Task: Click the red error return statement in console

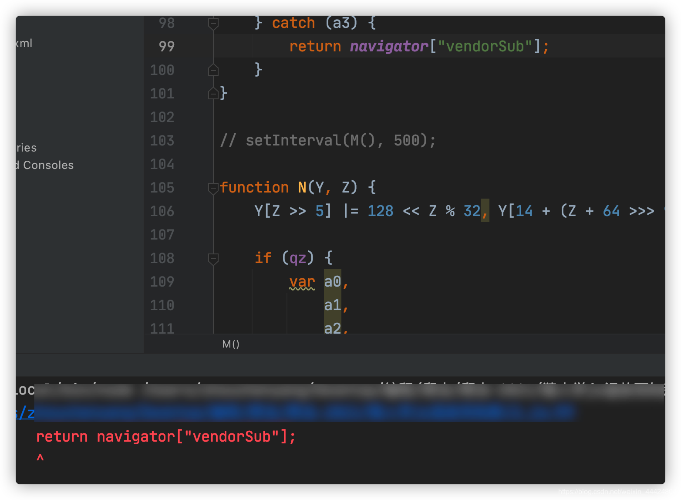Action: 166,436
